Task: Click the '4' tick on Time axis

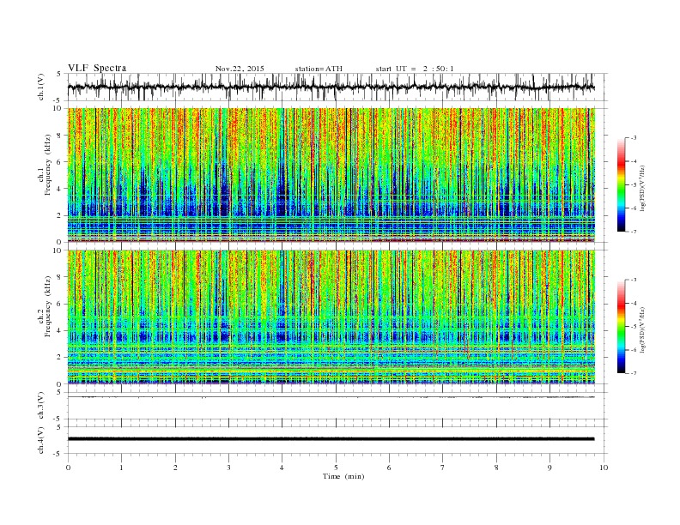Action: [282, 468]
